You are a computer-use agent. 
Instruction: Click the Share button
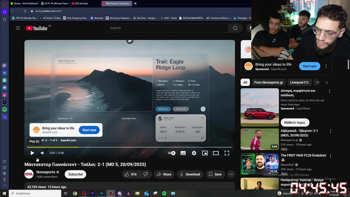[x=164, y=174]
